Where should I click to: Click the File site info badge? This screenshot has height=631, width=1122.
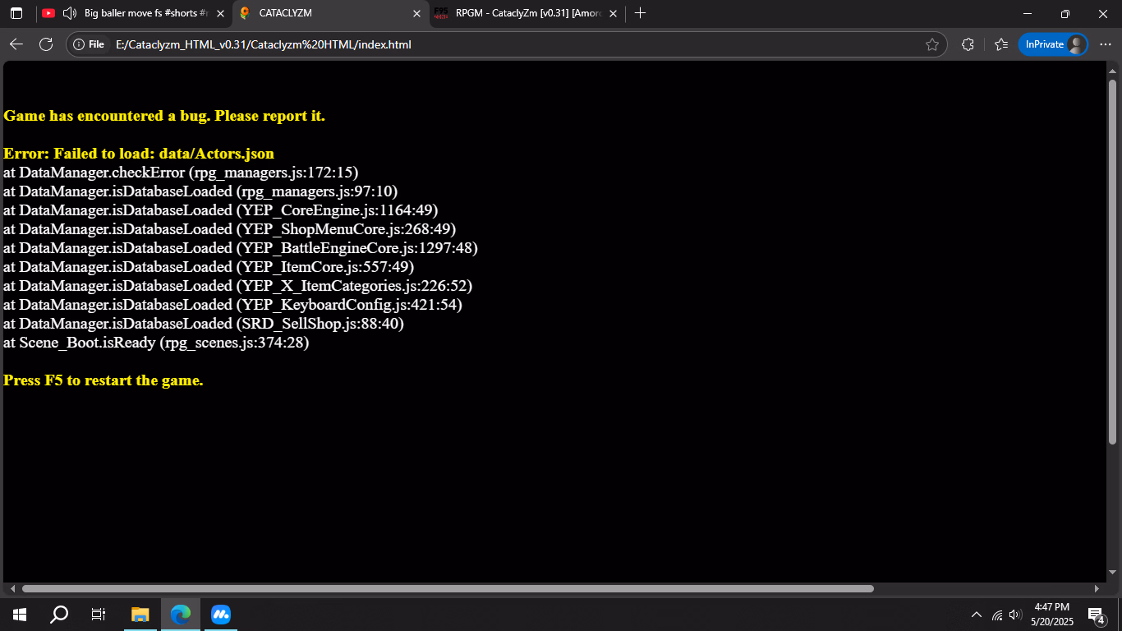click(89, 44)
